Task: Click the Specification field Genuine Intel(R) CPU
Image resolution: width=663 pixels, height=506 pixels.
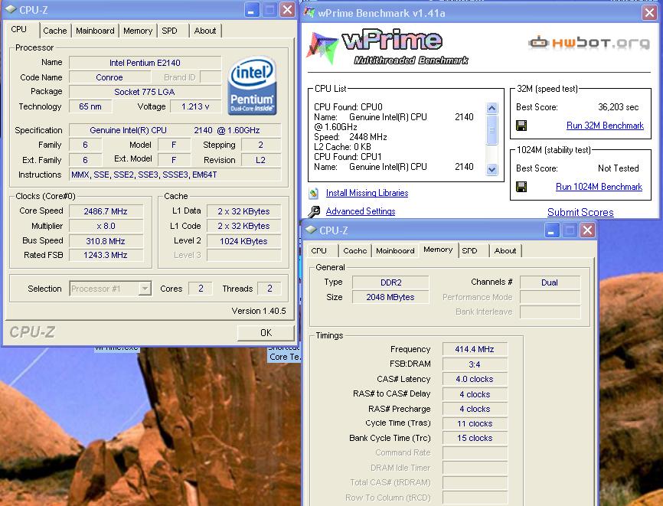Action: (175, 130)
